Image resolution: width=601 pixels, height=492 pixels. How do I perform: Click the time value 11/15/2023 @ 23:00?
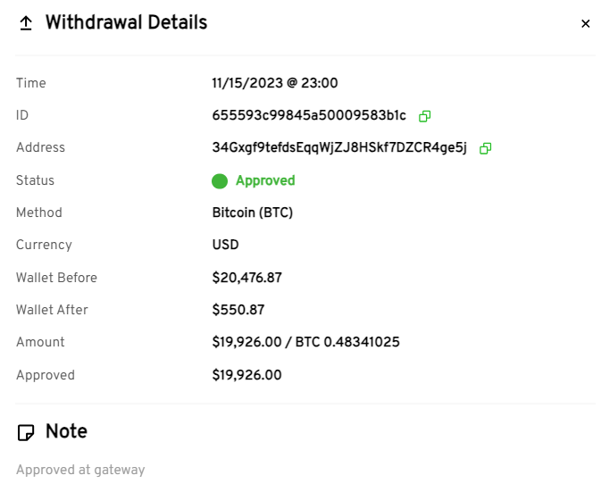coord(275,83)
